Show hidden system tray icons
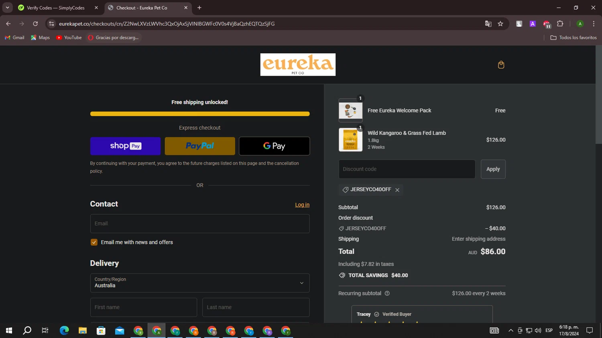The image size is (602, 338). [x=510, y=330]
